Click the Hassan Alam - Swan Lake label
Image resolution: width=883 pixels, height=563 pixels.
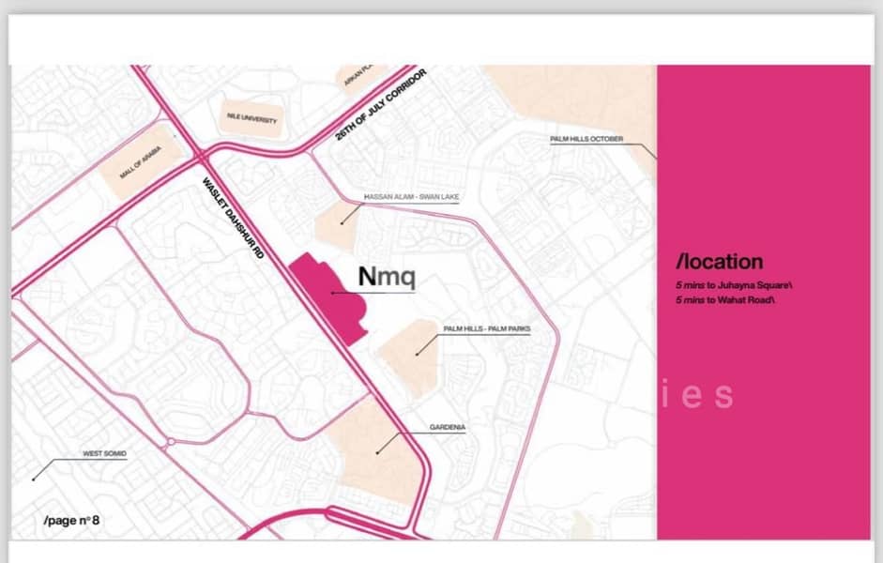pos(410,197)
